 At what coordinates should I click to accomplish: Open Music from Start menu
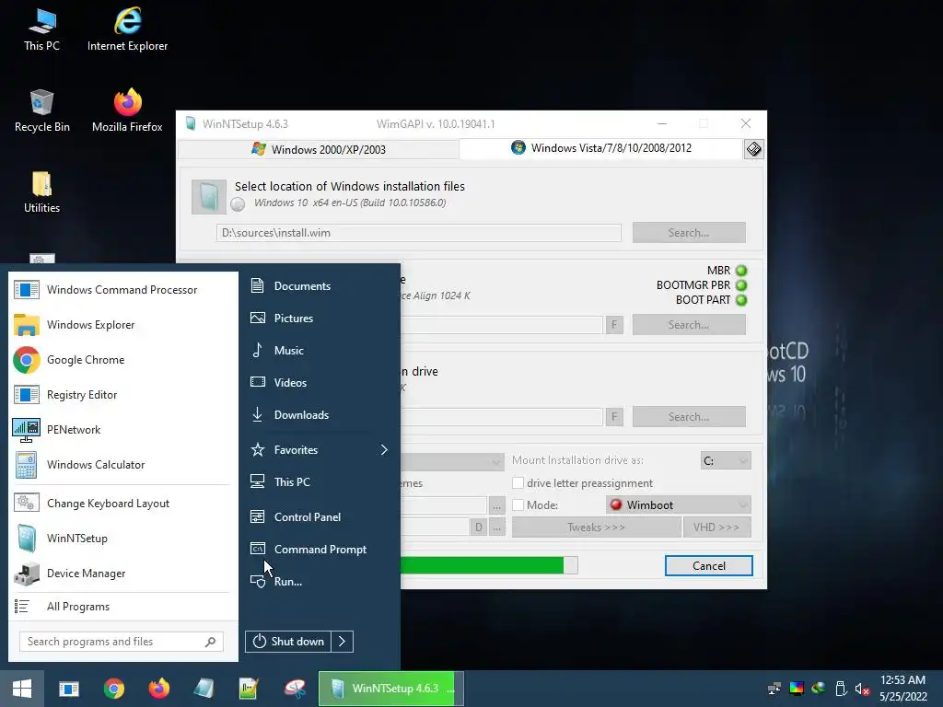(x=320, y=351)
